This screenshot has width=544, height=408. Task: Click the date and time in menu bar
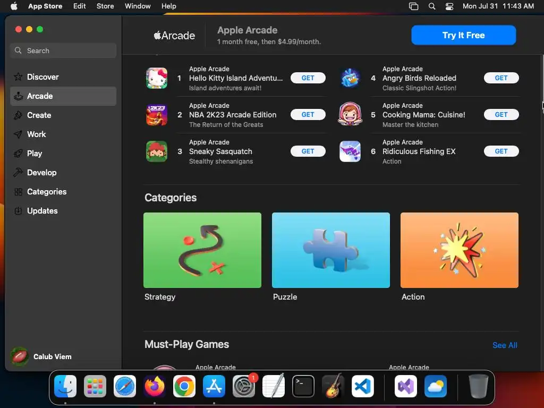pos(498,6)
